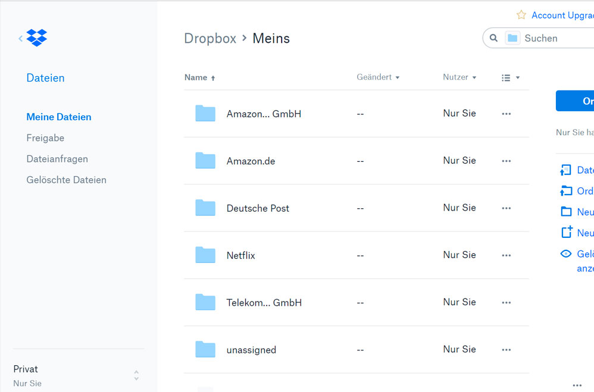Open the Amazon.de folder icon
The image size is (594, 392).
coord(205,161)
